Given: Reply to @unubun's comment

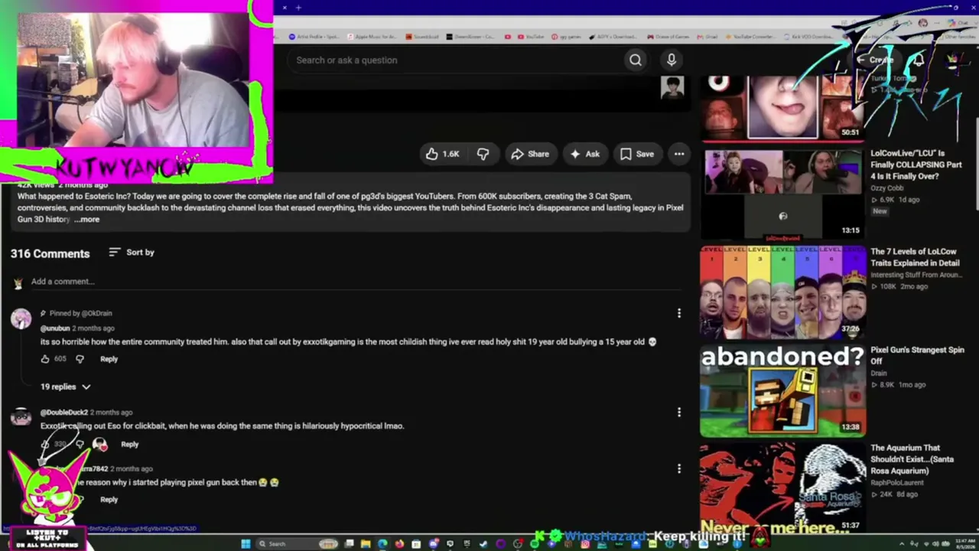Looking at the screenshot, I should (x=109, y=359).
